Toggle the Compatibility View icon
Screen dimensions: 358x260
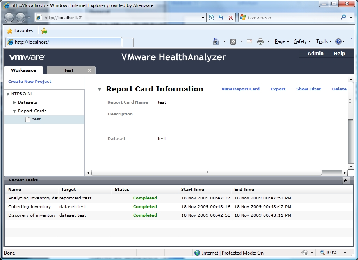pyautogui.click(x=212, y=18)
